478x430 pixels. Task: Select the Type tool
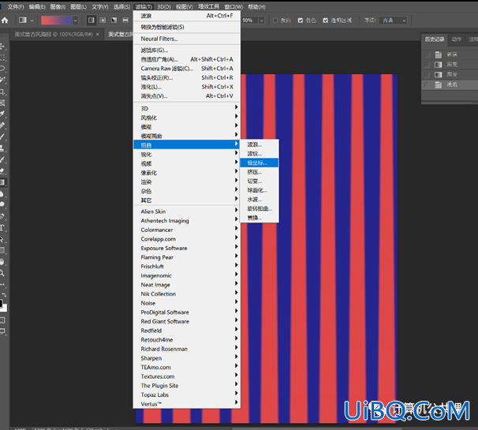pyautogui.click(x=2, y=228)
